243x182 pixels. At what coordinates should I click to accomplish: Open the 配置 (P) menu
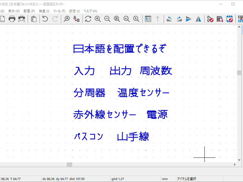(29, 11)
